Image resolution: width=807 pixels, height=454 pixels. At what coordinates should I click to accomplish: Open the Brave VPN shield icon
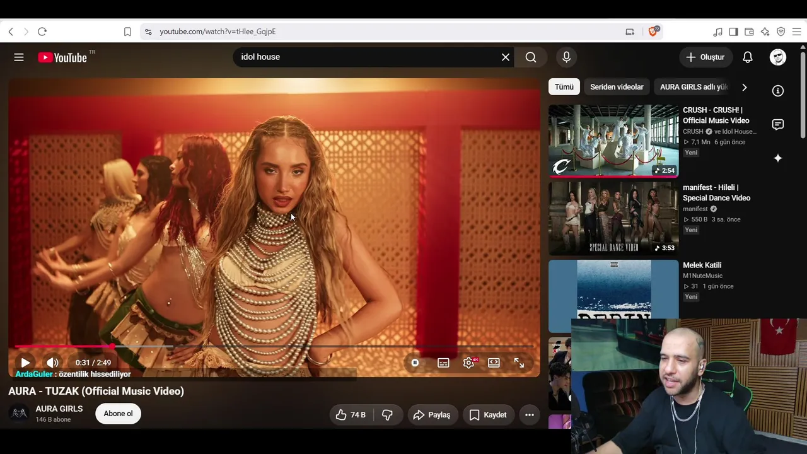(x=781, y=32)
